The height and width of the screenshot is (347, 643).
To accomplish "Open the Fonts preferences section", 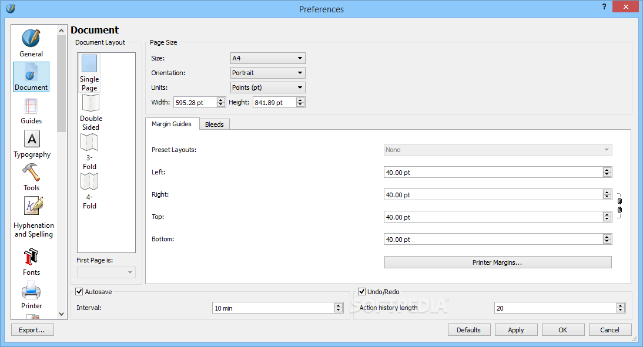I will [x=31, y=262].
